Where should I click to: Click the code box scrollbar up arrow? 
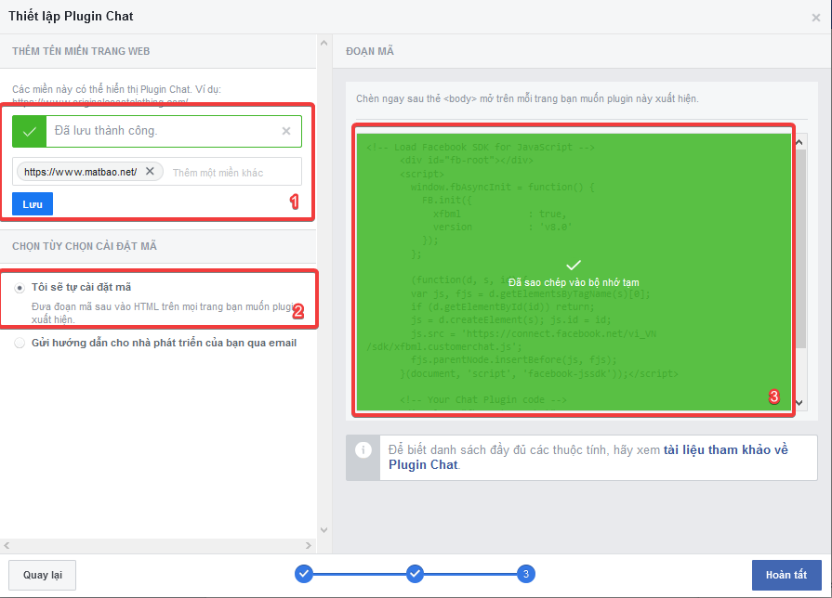pyautogui.click(x=799, y=140)
